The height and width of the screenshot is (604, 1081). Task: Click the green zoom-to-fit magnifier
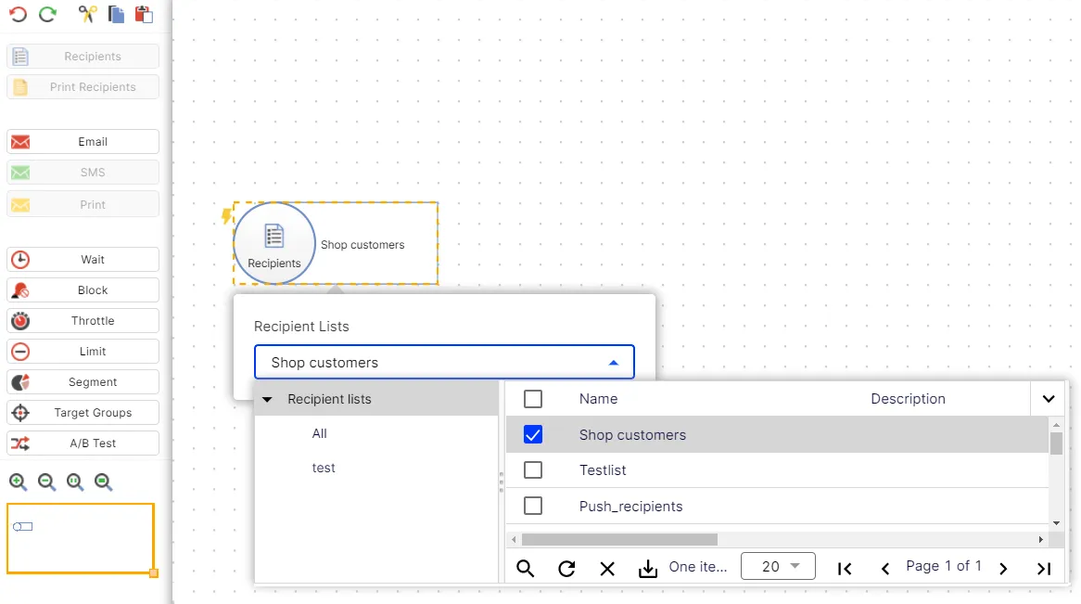pyautogui.click(x=104, y=482)
